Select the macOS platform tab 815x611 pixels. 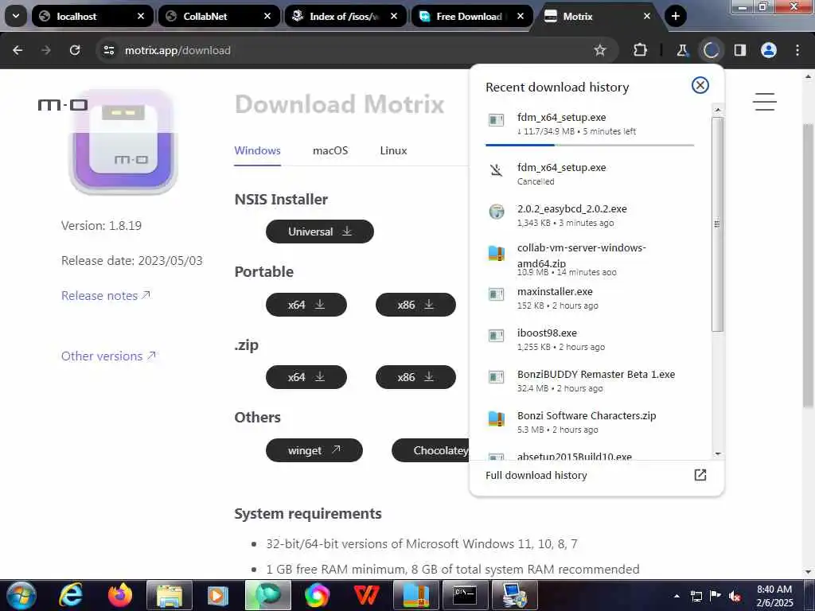[x=330, y=150]
